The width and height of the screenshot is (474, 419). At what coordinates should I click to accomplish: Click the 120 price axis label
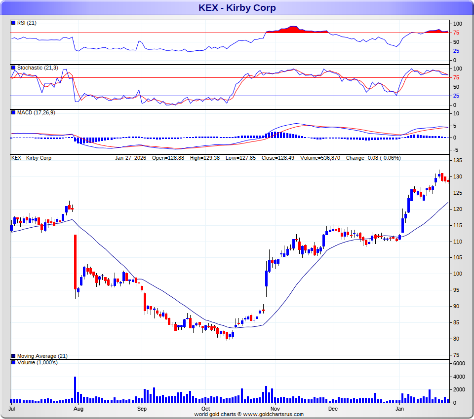click(458, 209)
